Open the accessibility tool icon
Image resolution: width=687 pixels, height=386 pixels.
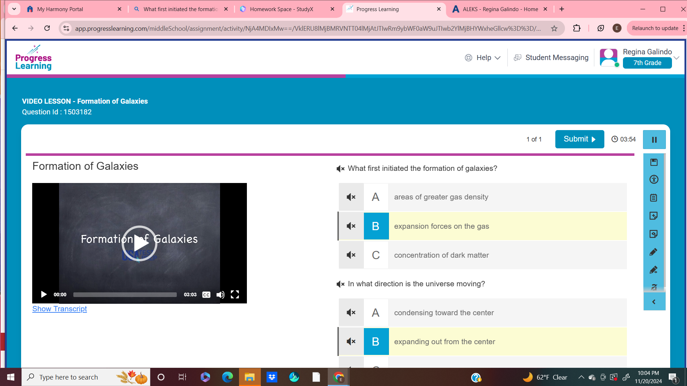(654, 179)
